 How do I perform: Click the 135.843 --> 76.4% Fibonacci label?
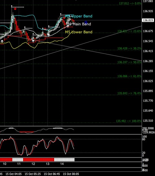(129, 93)
